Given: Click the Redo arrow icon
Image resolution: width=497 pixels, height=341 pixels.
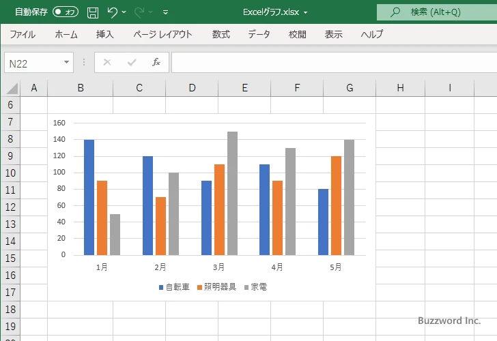Looking at the screenshot, I should click(x=139, y=12).
